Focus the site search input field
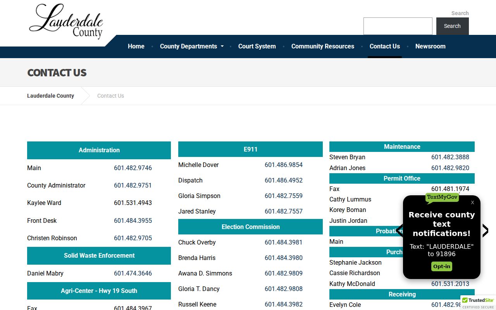 coord(398,26)
